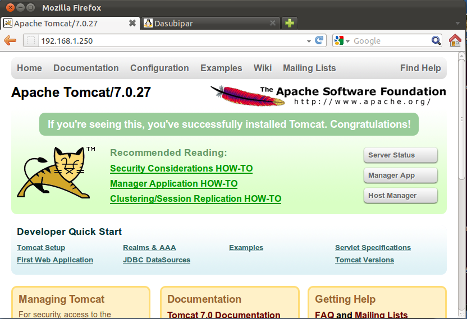Image resolution: width=467 pixels, height=319 pixels.
Task: Open the Manager App button
Action: click(401, 175)
